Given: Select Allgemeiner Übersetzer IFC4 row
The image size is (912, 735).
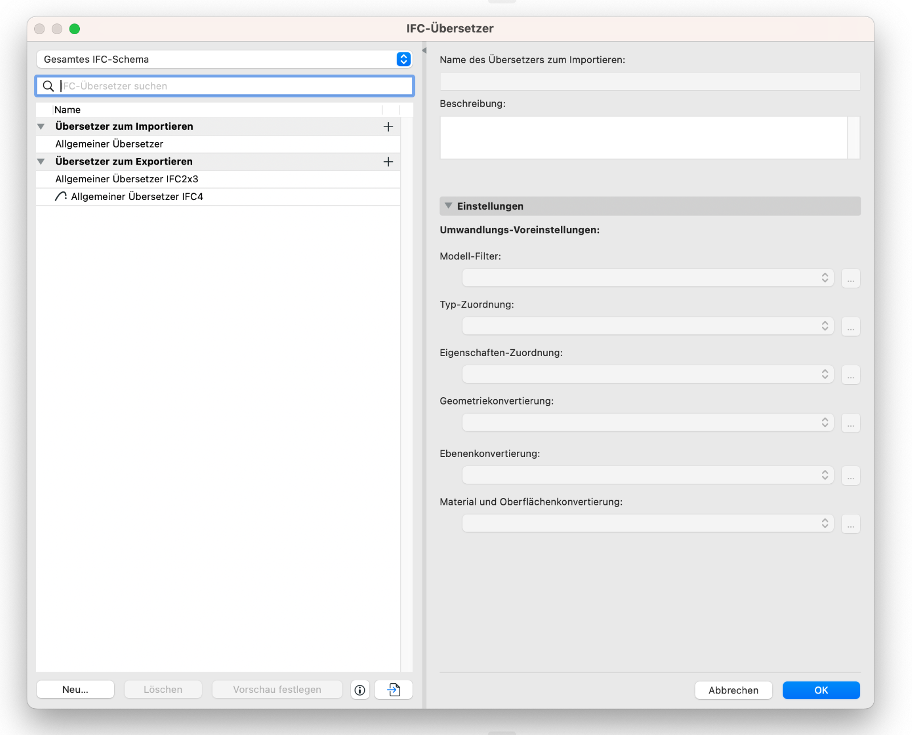Looking at the screenshot, I should 218,197.
